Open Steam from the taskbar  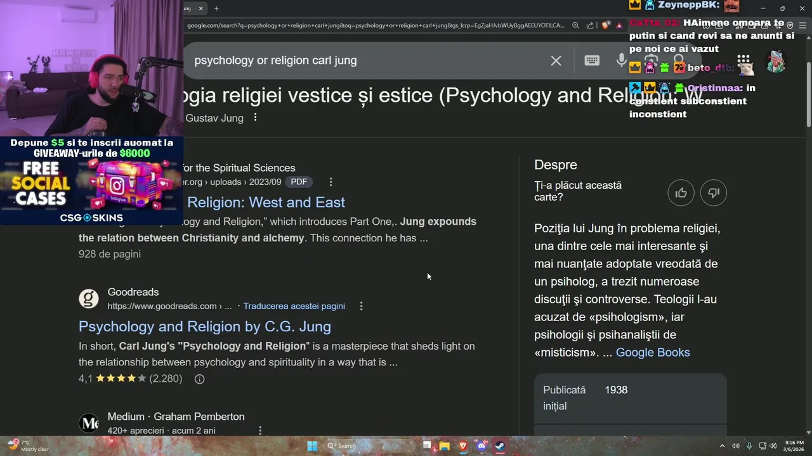[x=500, y=446]
